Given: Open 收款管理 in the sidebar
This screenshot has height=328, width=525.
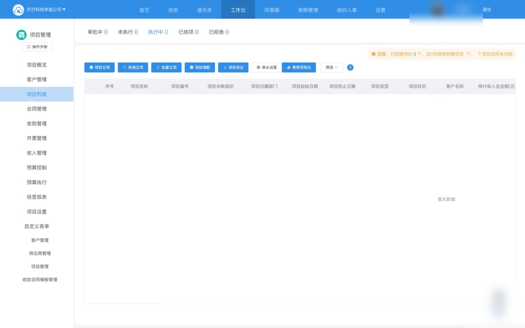Looking at the screenshot, I should click(x=37, y=123).
